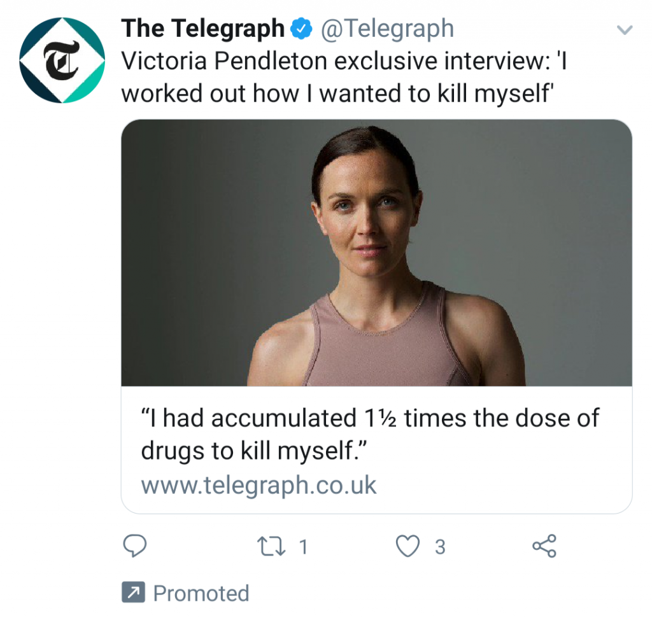The width and height of the screenshot is (652, 618).
Task: Like the tweet with the heart icon
Action: click(x=407, y=545)
